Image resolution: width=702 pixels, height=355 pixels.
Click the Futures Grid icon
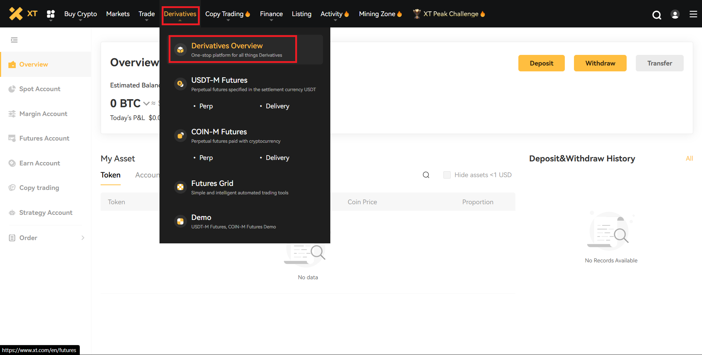point(180,187)
